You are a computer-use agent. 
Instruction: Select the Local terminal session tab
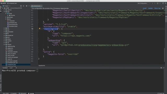[11, 68]
